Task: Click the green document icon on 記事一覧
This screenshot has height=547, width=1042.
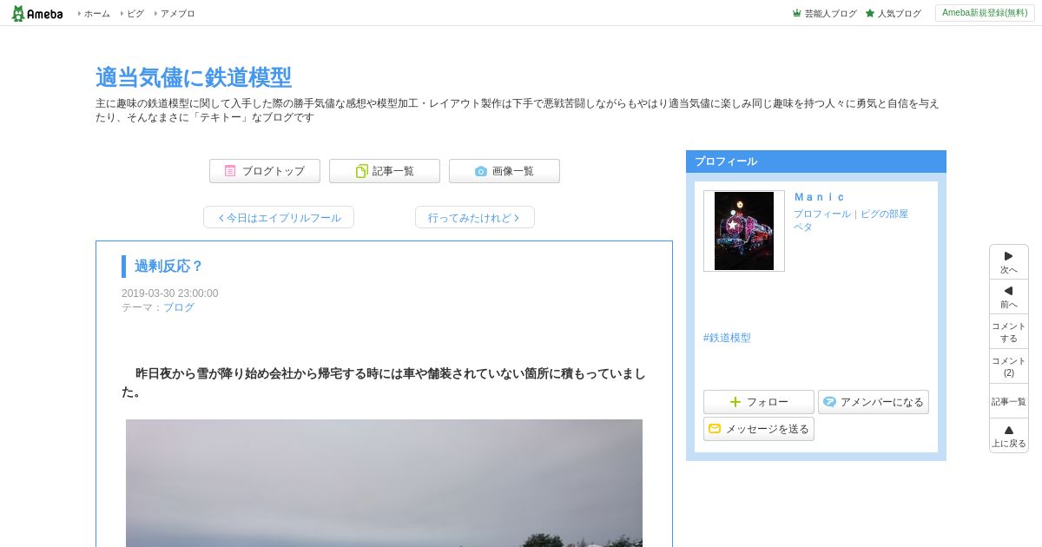Action: pyautogui.click(x=361, y=171)
